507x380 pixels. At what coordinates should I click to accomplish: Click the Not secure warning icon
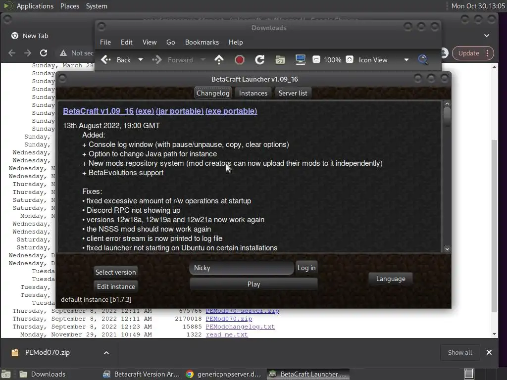[x=63, y=53]
